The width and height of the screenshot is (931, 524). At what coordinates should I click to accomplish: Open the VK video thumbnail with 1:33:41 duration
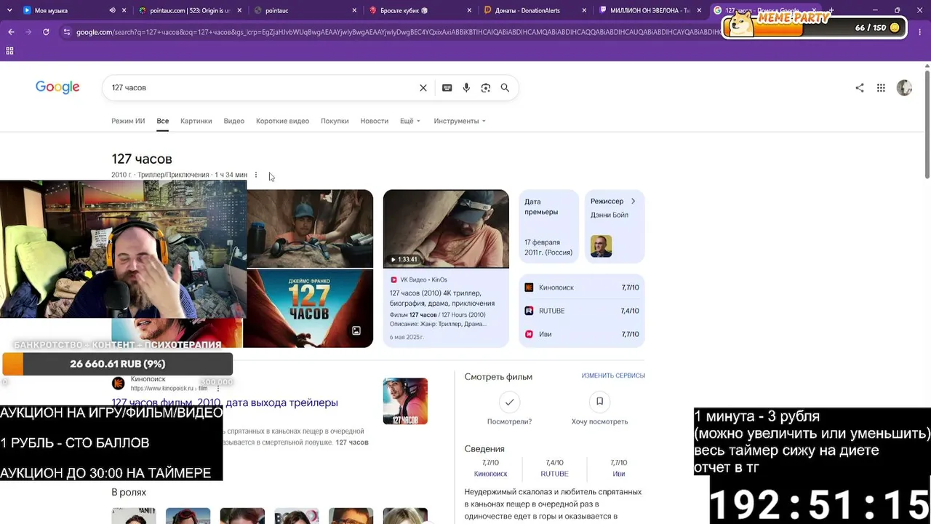[446, 229]
